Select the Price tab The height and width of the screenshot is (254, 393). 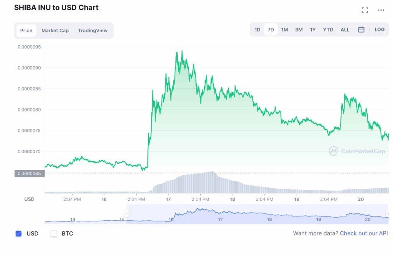click(26, 31)
